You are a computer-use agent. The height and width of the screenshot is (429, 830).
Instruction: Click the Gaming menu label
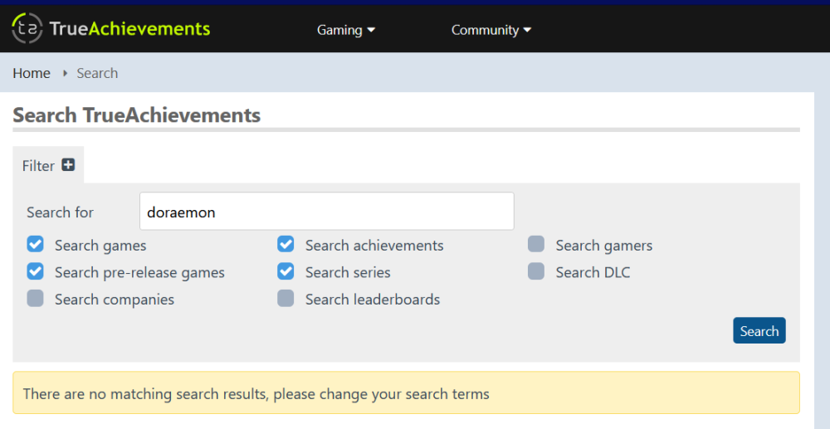click(x=339, y=30)
